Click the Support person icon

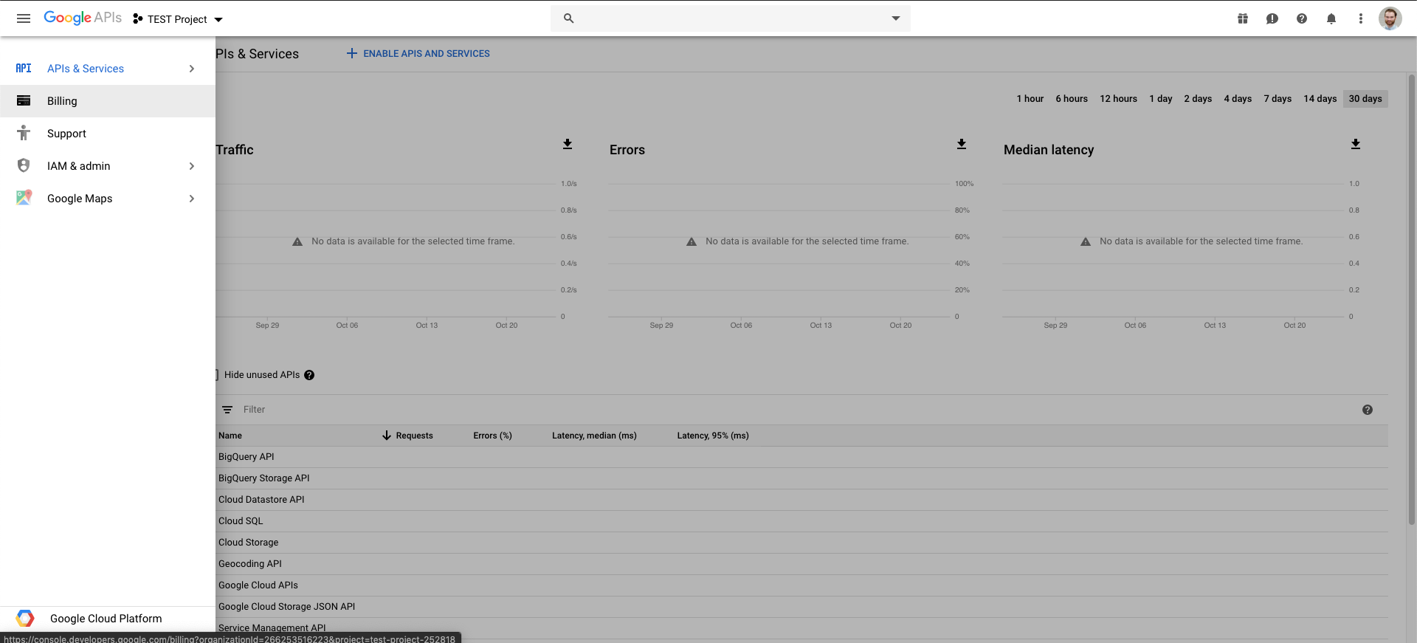pos(24,133)
